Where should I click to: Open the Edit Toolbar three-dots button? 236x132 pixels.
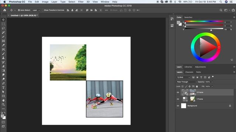[x=3, y=109]
